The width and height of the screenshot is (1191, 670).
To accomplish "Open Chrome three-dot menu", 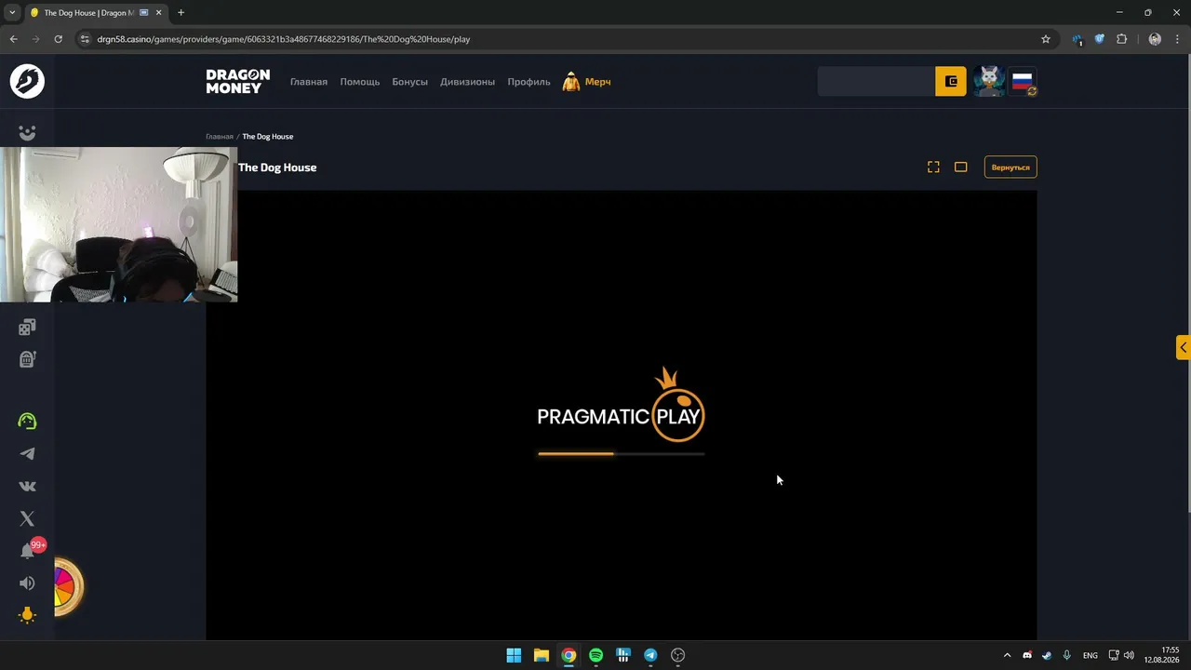I will [1178, 39].
